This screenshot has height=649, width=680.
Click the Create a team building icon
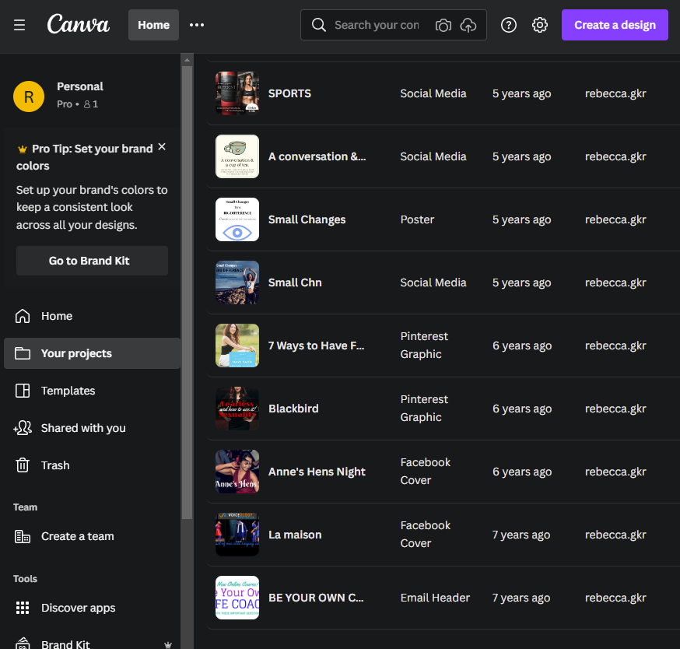click(x=23, y=536)
